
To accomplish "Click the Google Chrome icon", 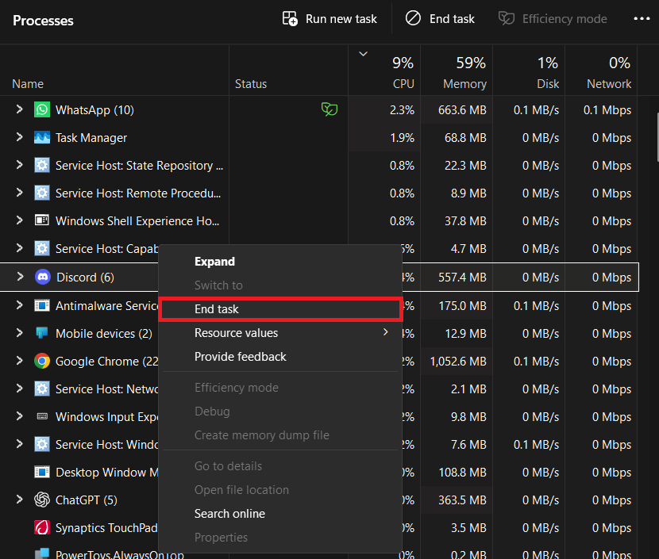I will pyautogui.click(x=42, y=361).
